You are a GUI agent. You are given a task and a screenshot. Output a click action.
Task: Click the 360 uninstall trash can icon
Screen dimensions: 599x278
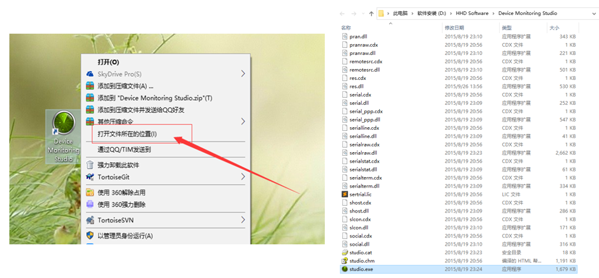(x=90, y=165)
